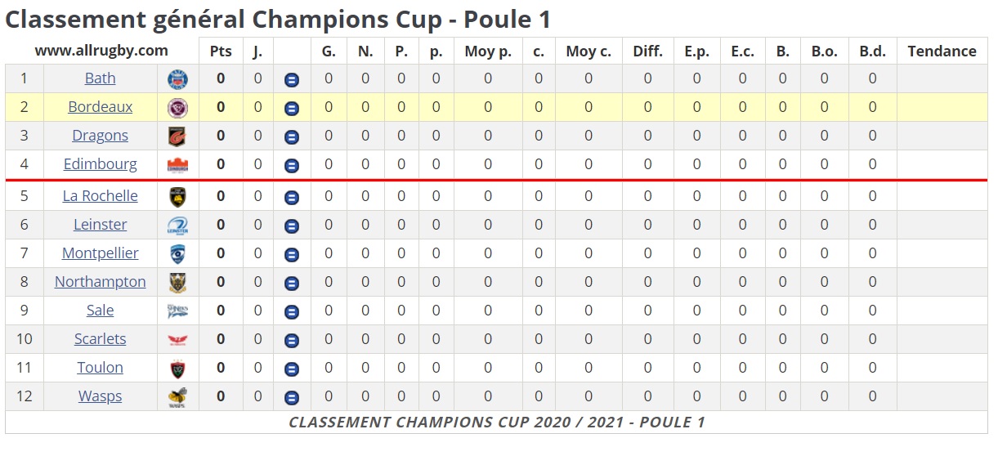Click the blue trend icon in Bath row

coord(292,80)
